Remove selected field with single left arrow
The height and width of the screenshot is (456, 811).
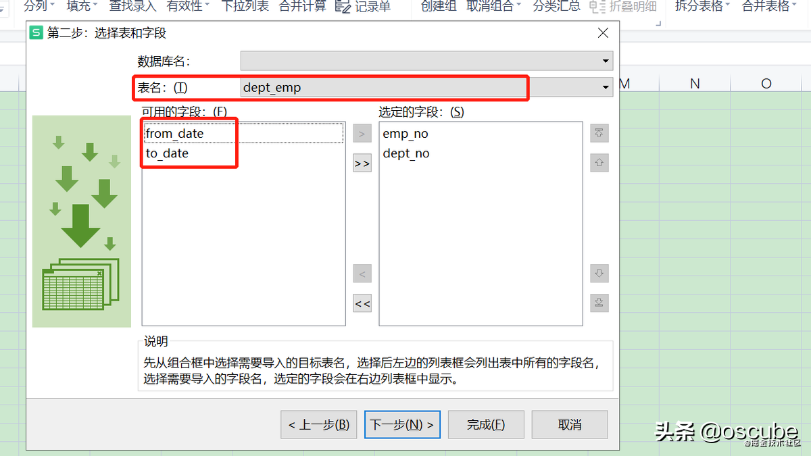[362, 274]
